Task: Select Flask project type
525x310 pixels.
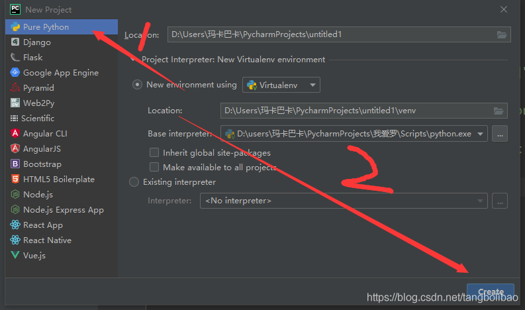Action: click(x=62, y=58)
